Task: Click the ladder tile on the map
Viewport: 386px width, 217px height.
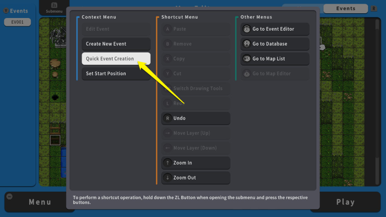Action: click(55, 130)
